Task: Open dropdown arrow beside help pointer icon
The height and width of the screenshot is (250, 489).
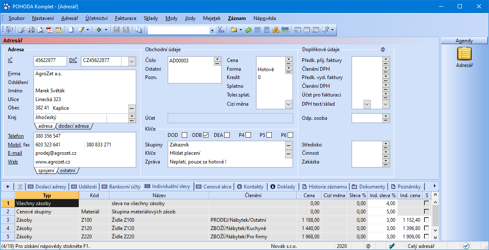Action: click(x=332, y=30)
